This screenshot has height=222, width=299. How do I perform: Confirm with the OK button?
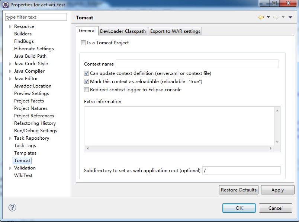point(239,208)
